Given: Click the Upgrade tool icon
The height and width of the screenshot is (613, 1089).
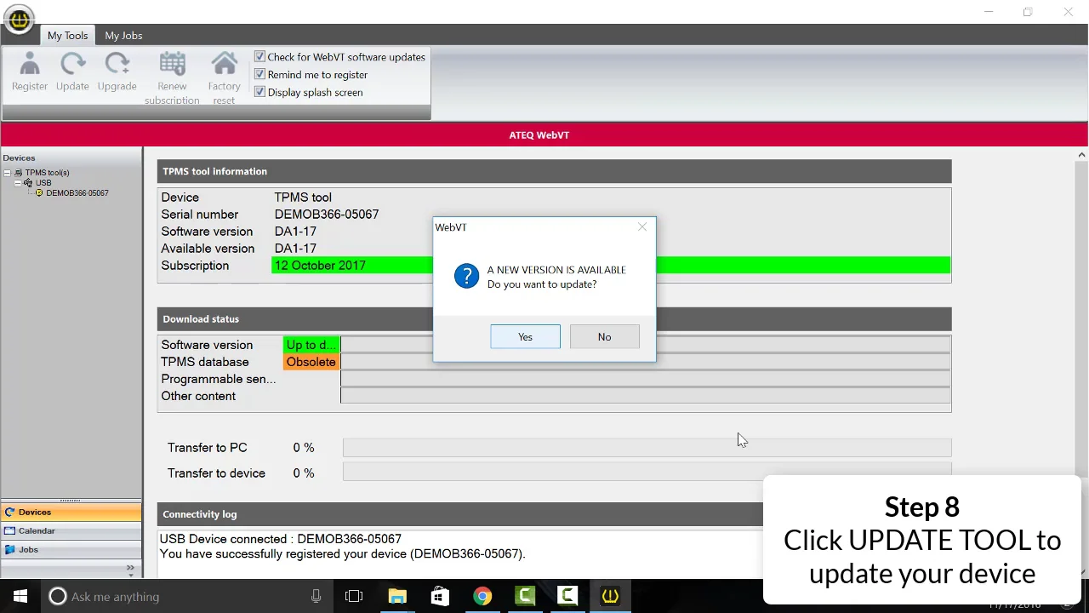Looking at the screenshot, I should coord(117,65).
